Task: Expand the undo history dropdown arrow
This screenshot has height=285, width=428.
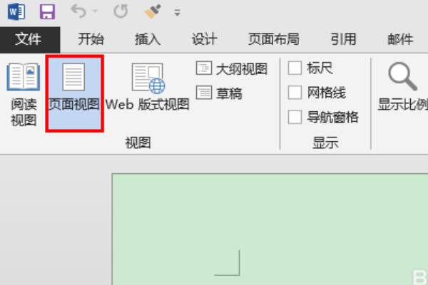Action: [95, 11]
